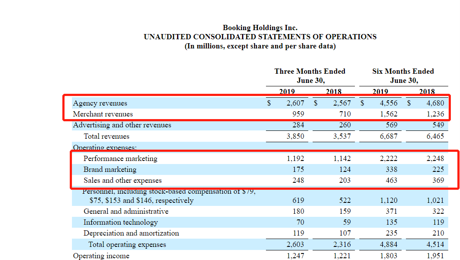
Task: Select the 'Performance marketing' row label
Action: point(120,159)
